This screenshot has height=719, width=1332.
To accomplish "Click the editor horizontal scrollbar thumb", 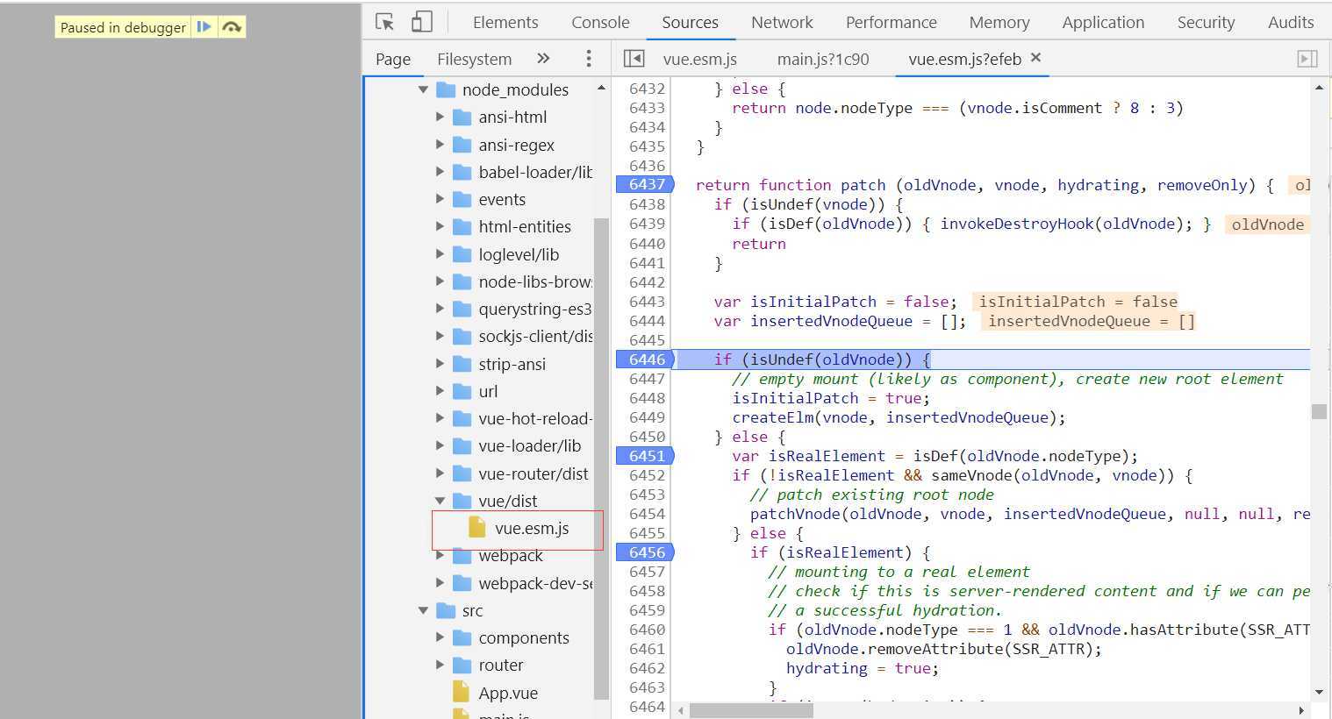I will point(751,710).
